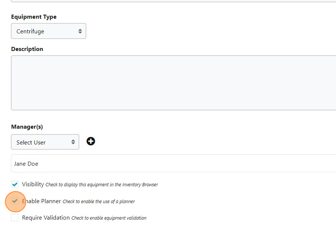
Task: Select the Jane Doe manager entry
Action: coord(173,164)
